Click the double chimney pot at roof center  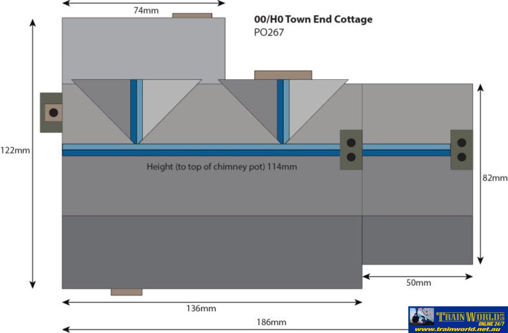click(351, 150)
